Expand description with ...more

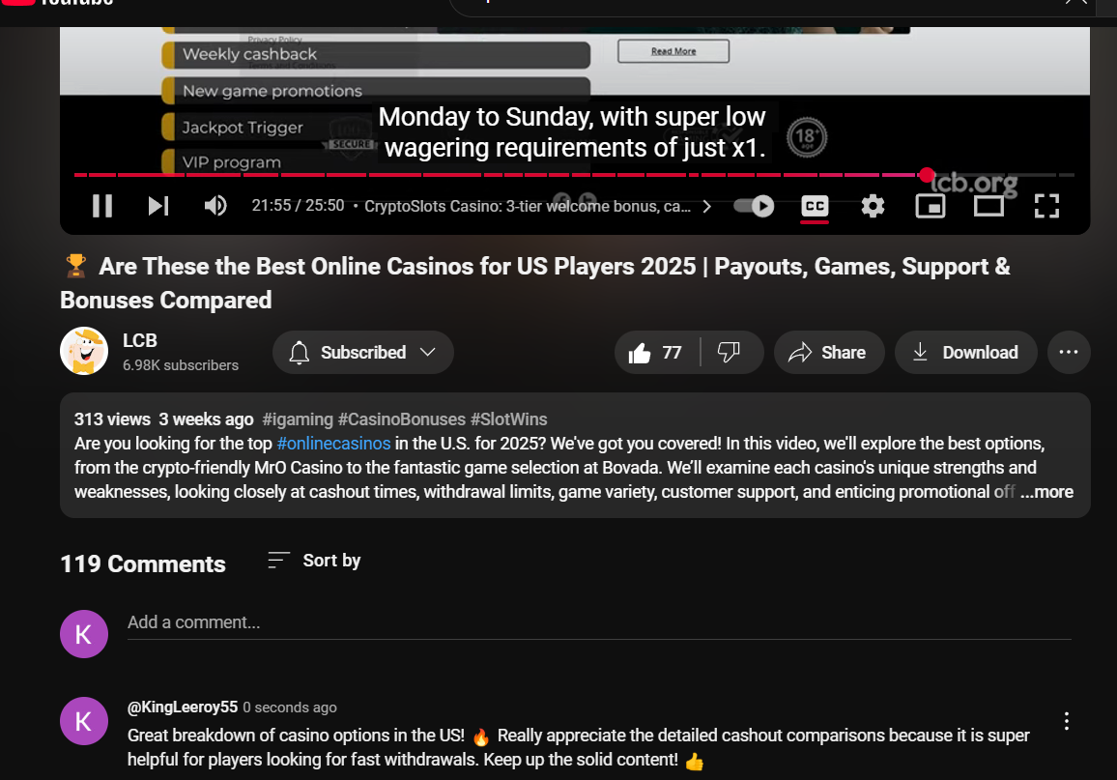point(1046,492)
